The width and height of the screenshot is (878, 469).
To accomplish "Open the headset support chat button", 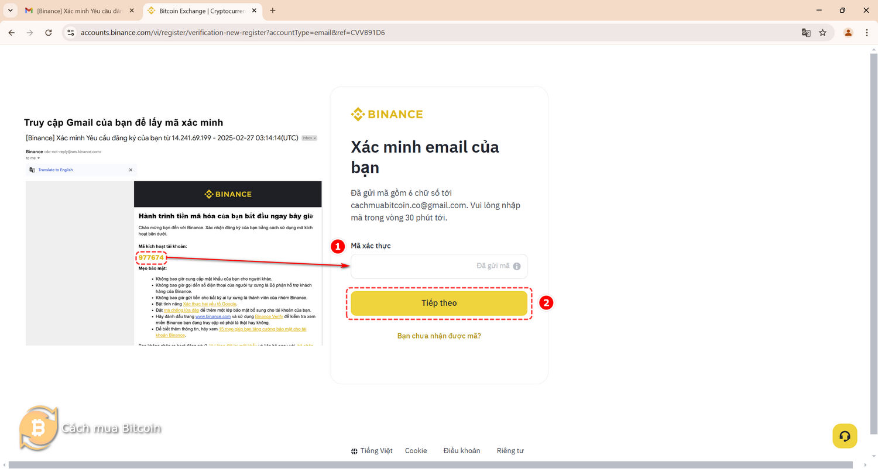I will tap(845, 436).
